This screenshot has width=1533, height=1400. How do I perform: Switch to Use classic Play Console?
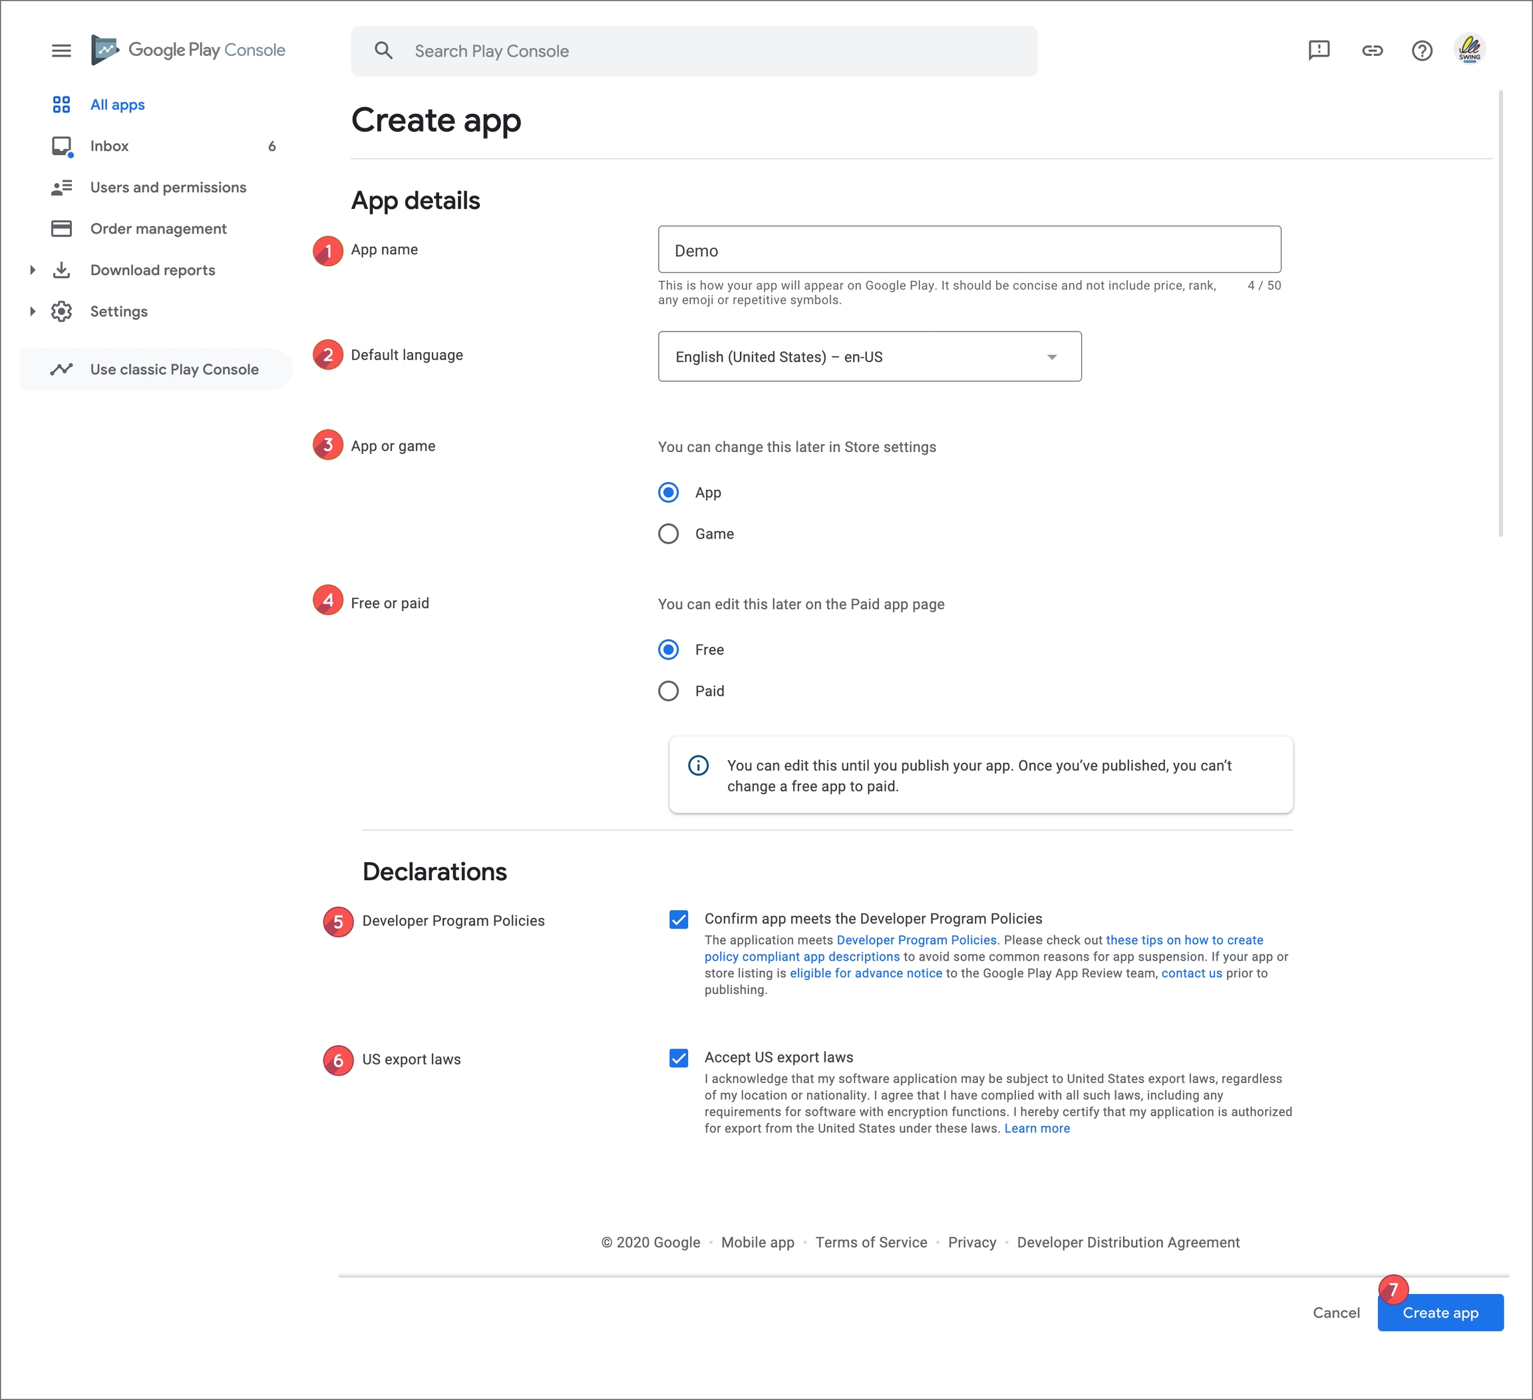(156, 369)
